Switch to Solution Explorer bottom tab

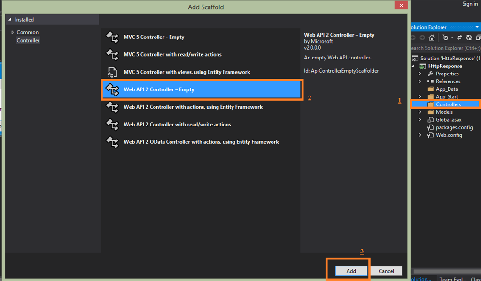pos(421,279)
